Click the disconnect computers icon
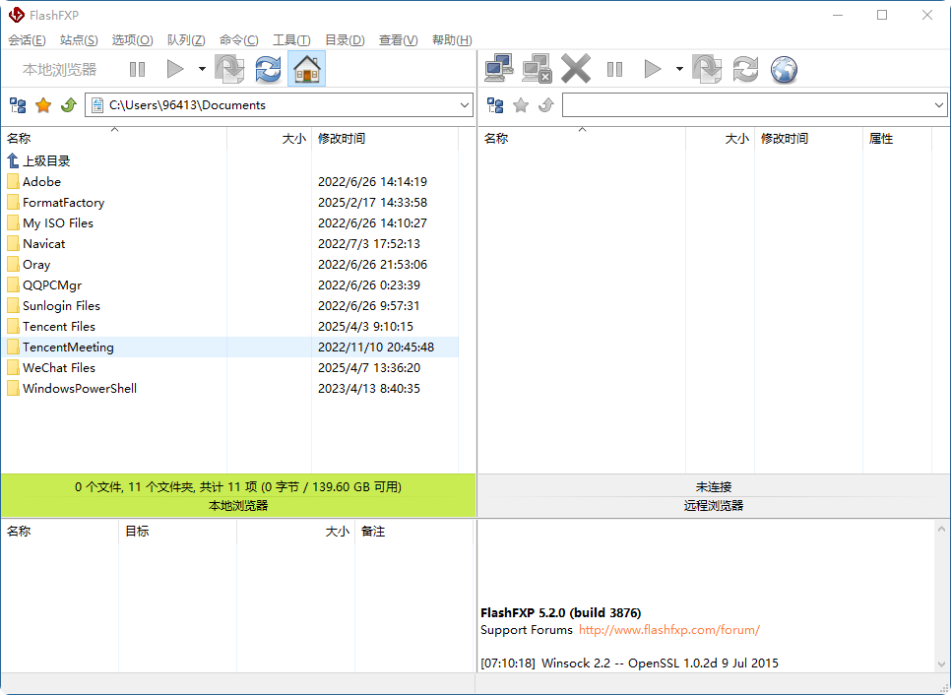 (537, 68)
